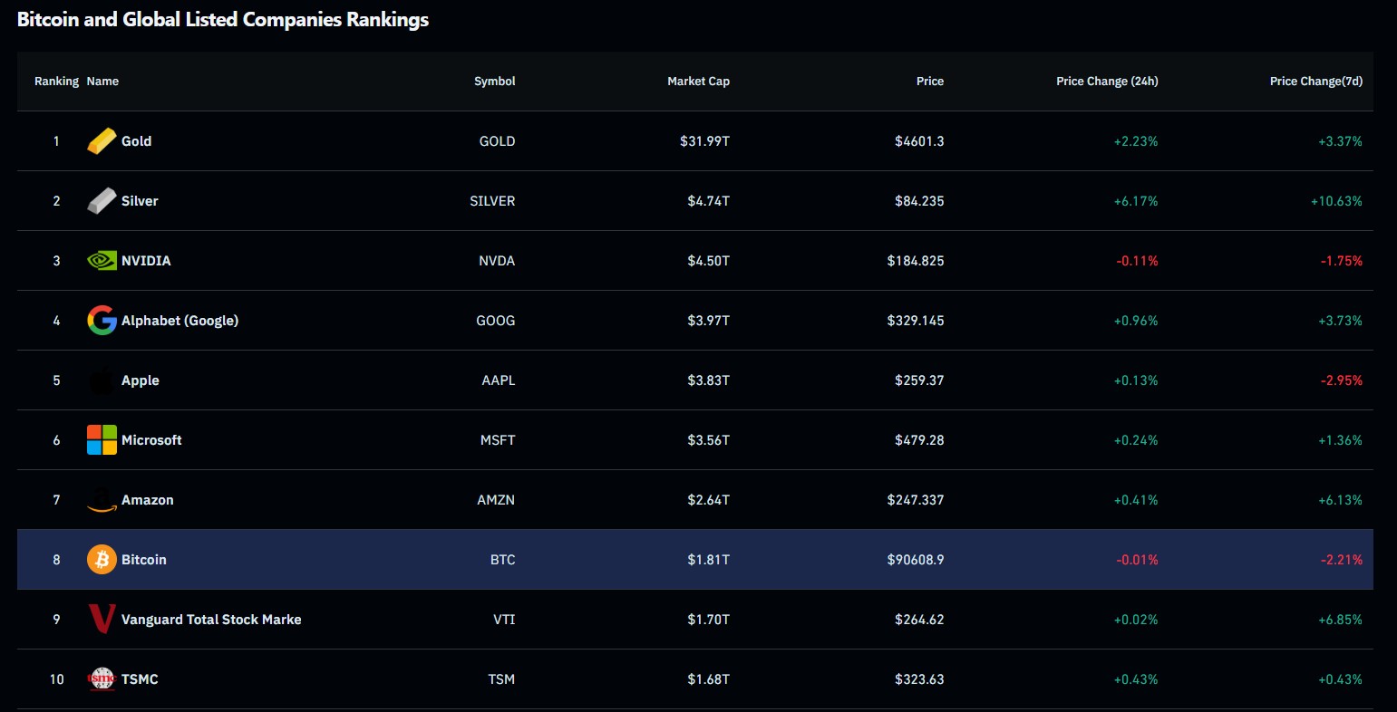Click the TSMC logo icon

tap(102, 679)
